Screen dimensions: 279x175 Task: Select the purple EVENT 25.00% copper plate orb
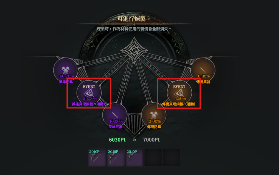(89, 92)
